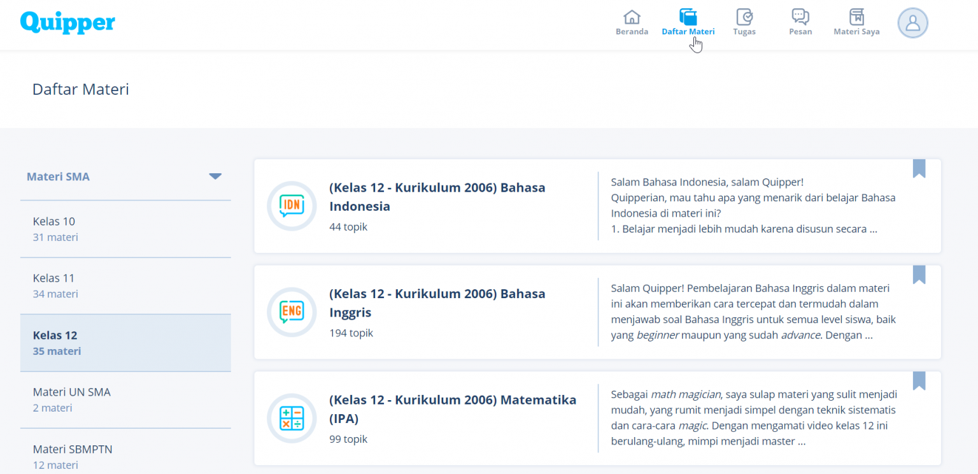The image size is (978, 474).
Task: Select the ENG Bahasa Inggris subject icon
Action: [x=292, y=312]
